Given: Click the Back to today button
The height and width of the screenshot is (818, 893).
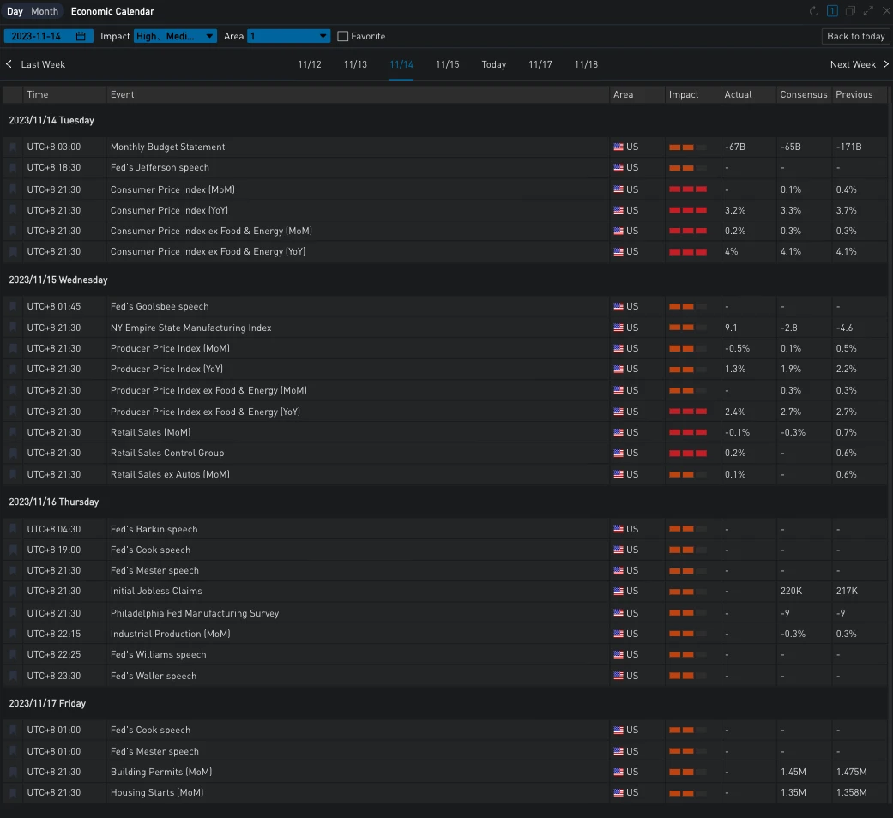Looking at the screenshot, I should pyautogui.click(x=854, y=36).
